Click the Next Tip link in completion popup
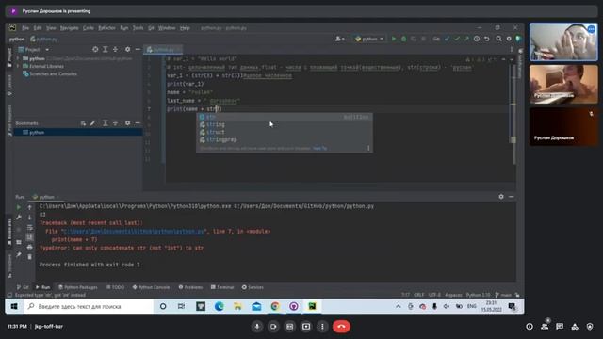The height and width of the screenshot is (339, 603). 320,149
